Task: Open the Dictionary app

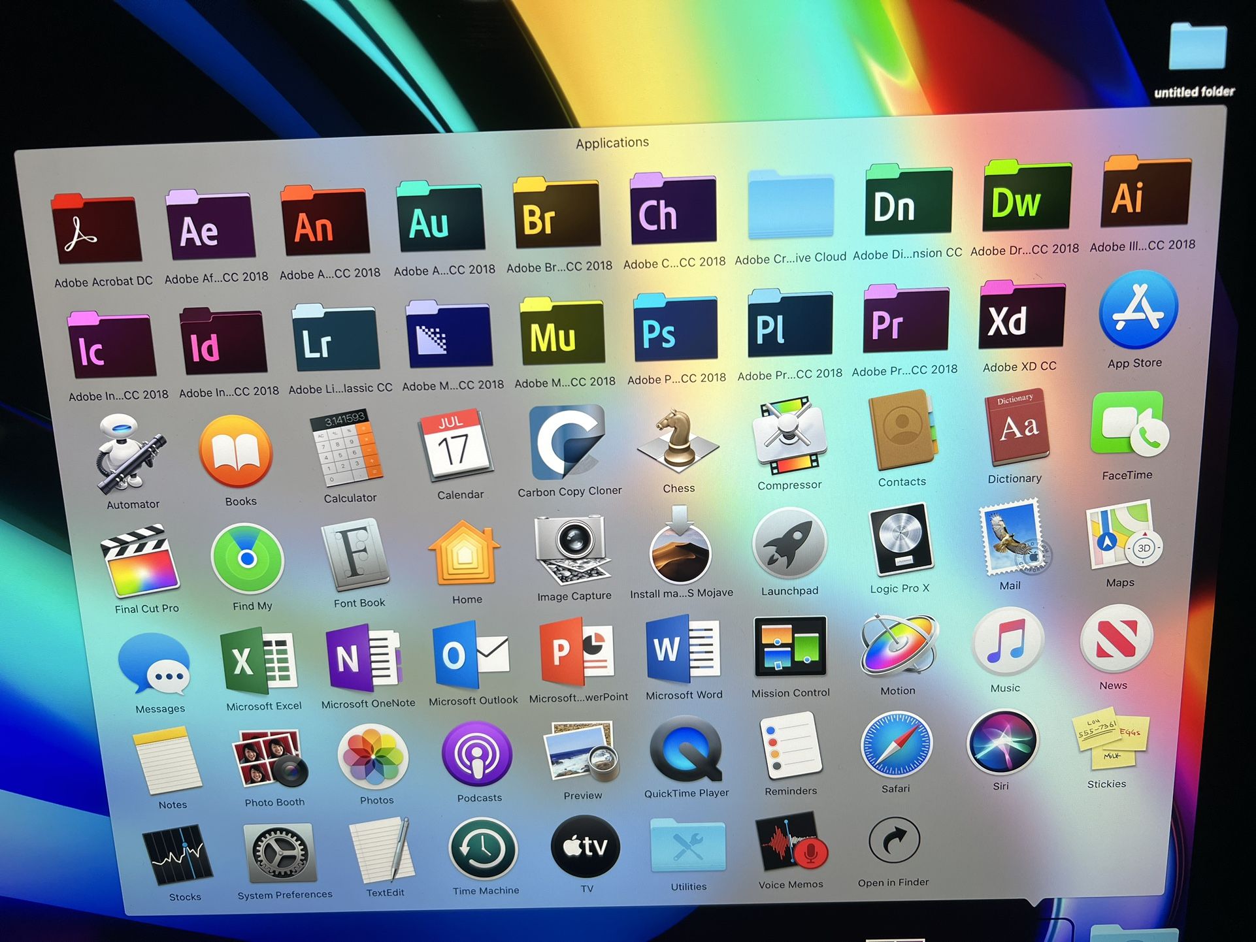Action: point(1017,426)
